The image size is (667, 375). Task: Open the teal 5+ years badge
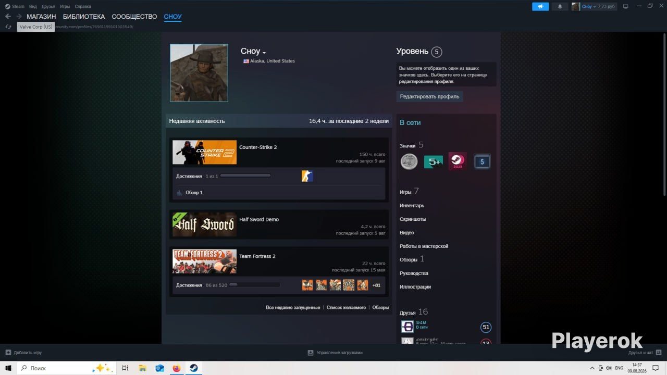[433, 161]
